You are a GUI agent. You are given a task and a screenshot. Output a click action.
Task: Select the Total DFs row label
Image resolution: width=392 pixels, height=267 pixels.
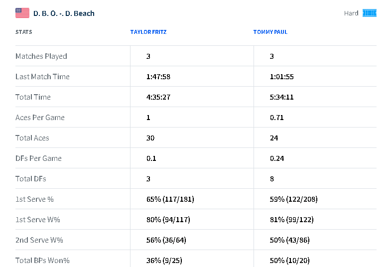[x=31, y=179]
